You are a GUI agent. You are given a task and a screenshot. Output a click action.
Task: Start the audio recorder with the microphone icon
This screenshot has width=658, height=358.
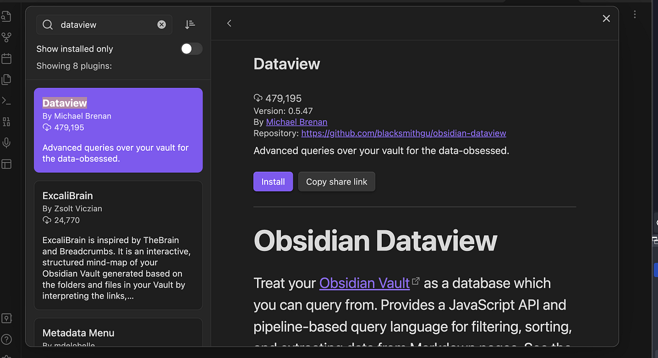click(7, 142)
